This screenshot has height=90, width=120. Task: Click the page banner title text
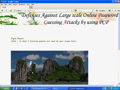coord(70,19)
